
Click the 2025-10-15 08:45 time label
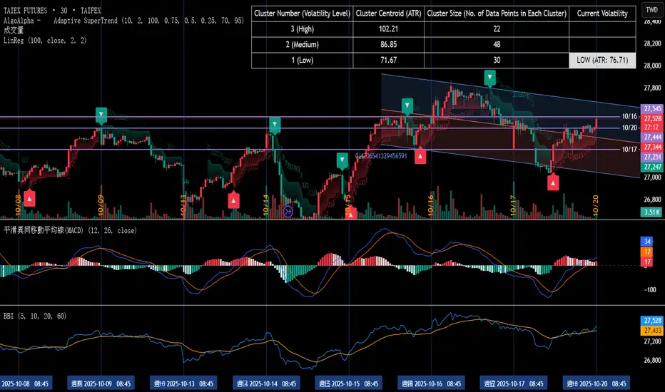[x=349, y=383]
